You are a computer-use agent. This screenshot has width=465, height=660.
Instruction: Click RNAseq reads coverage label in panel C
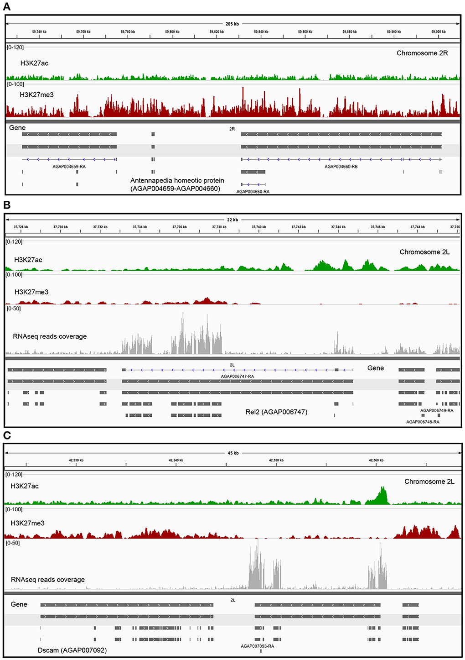click(x=48, y=580)
